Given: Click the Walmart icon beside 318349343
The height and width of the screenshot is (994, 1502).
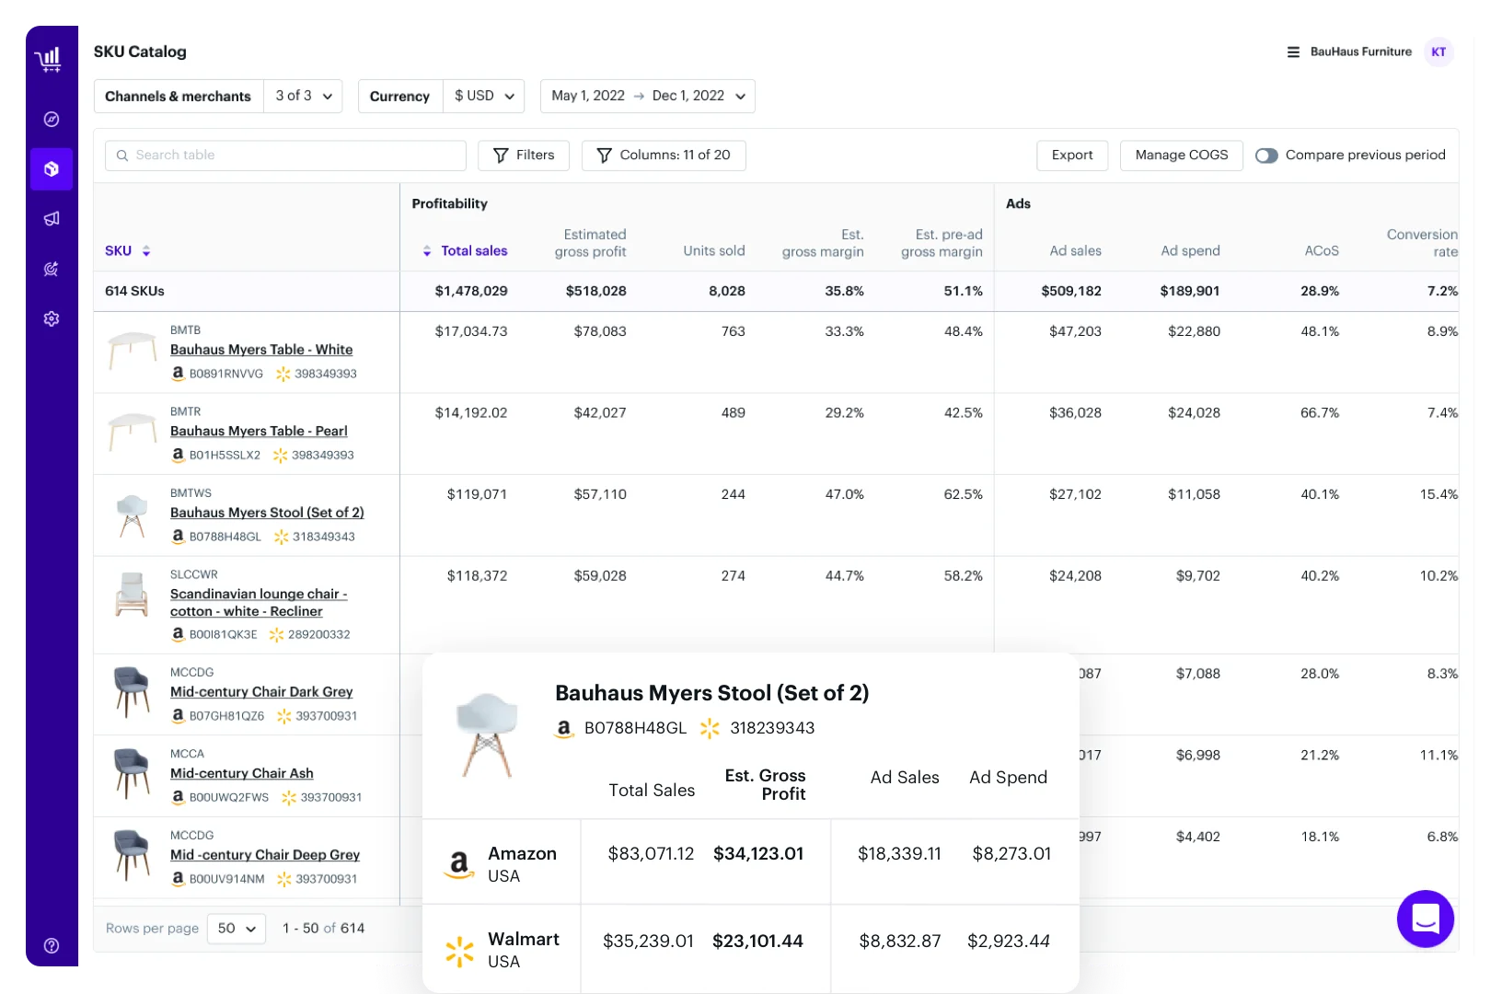Looking at the screenshot, I should point(281,537).
